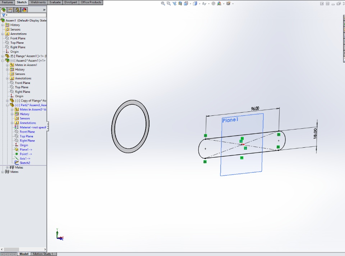
Task: Expand the Copy of Flange component
Action: (8, 101)
